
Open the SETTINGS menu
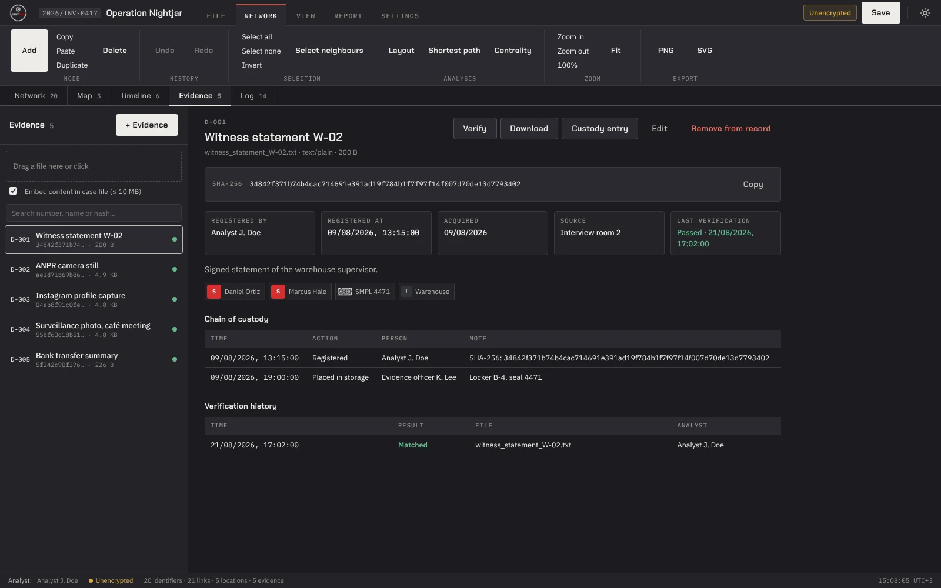(400, 16)
